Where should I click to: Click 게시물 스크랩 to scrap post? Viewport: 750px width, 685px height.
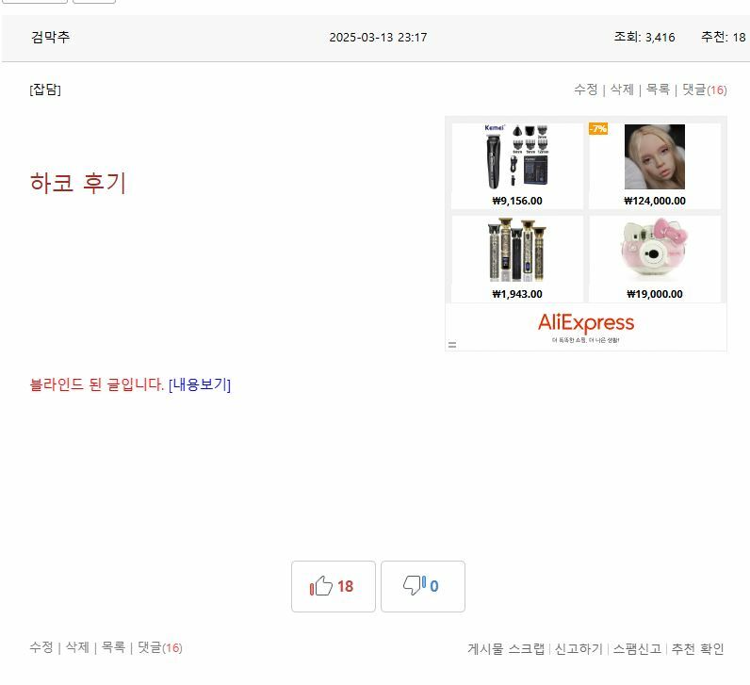(x=506, y=649)
